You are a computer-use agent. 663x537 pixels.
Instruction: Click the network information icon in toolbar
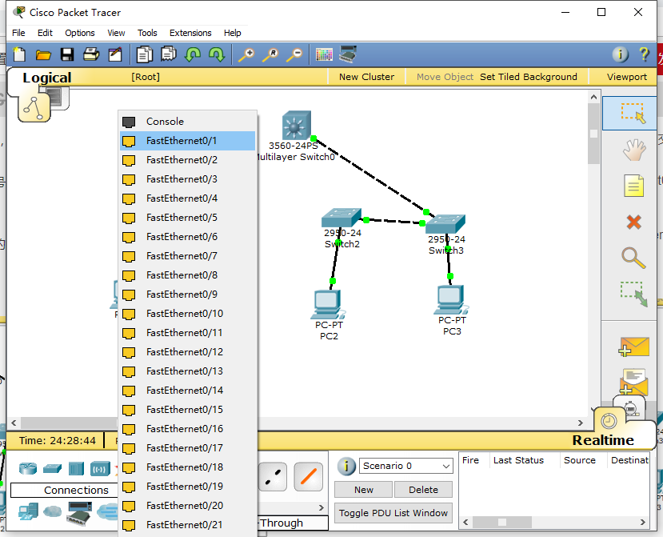click(x=620, y=54)
